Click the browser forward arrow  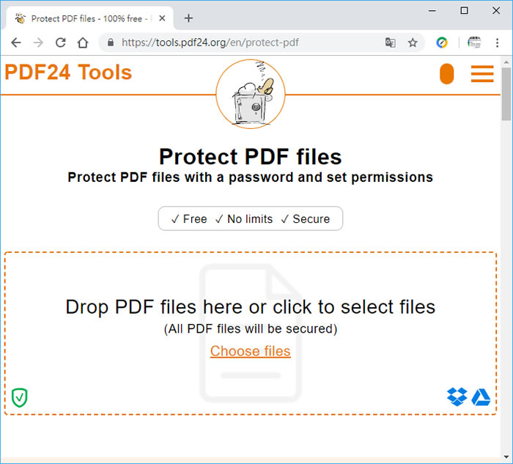pos(38,43)
